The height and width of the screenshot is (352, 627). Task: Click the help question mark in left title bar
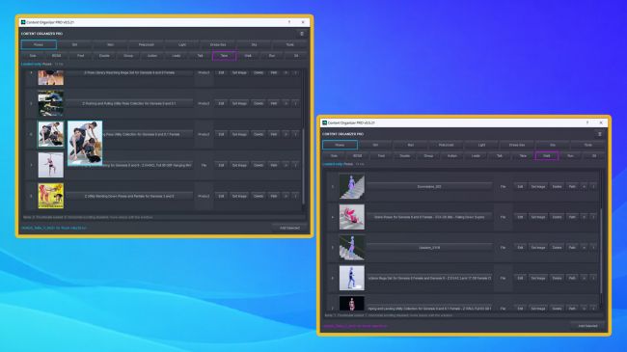click(289, 22)
